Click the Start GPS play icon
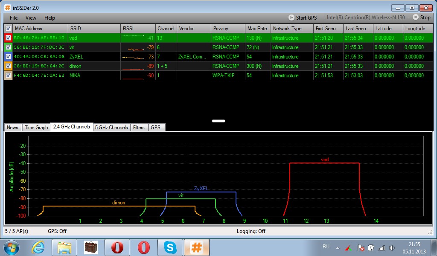Viewport: 437px width, 256px height. click(x=291, y=17)
